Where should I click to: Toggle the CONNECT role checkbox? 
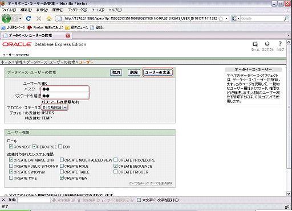pyautogui.click(x=11, y=147)
